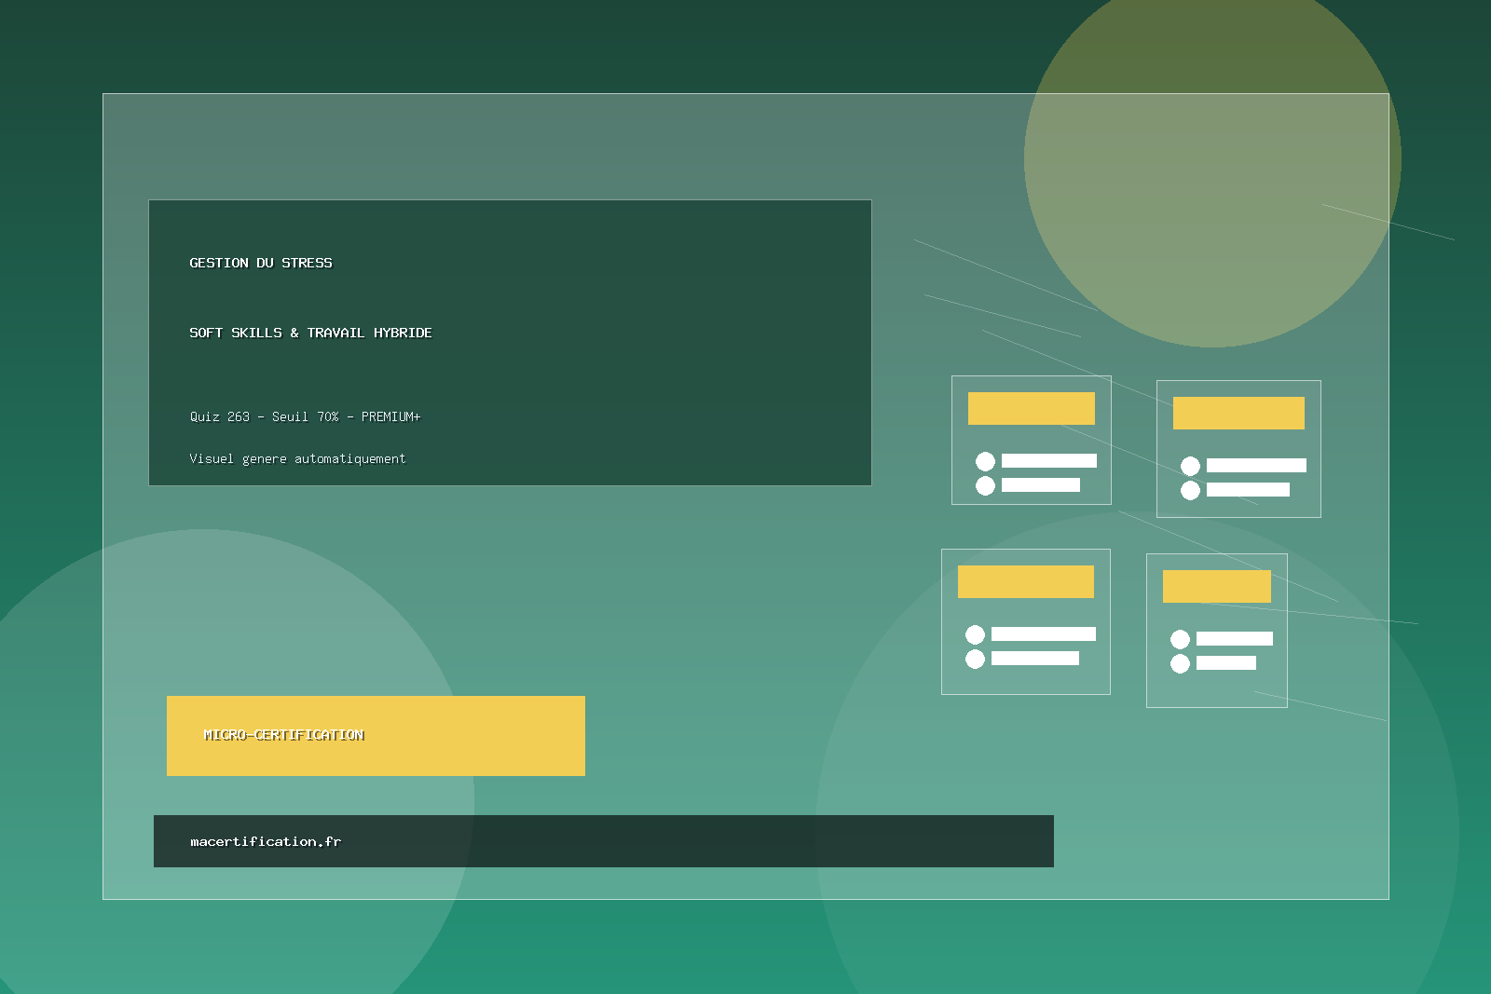
Task: Open the macertification.fr link
Action: coord(266,841)
